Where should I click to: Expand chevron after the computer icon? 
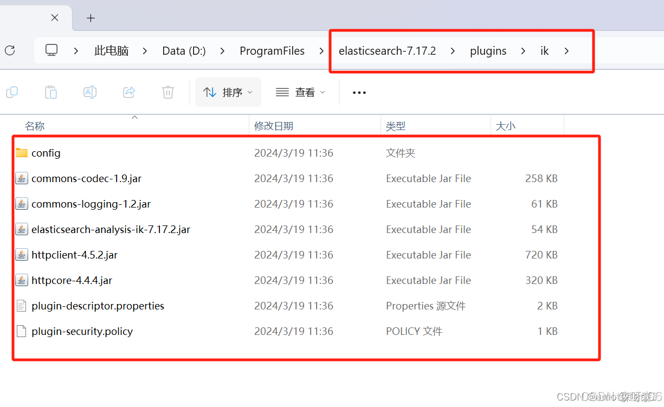76,51
